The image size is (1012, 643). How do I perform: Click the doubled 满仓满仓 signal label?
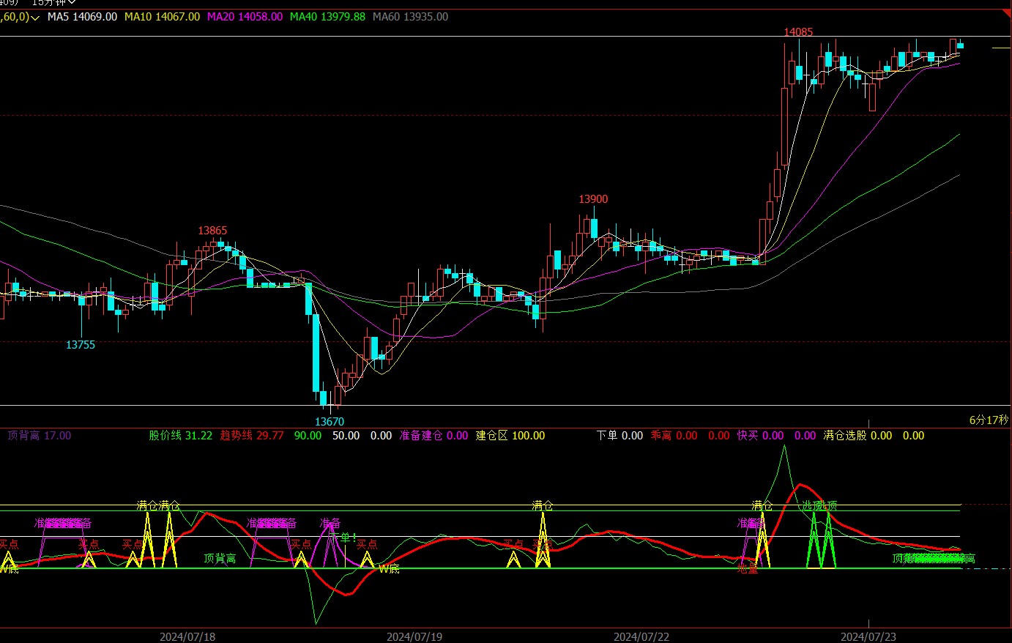coord(158,506)
